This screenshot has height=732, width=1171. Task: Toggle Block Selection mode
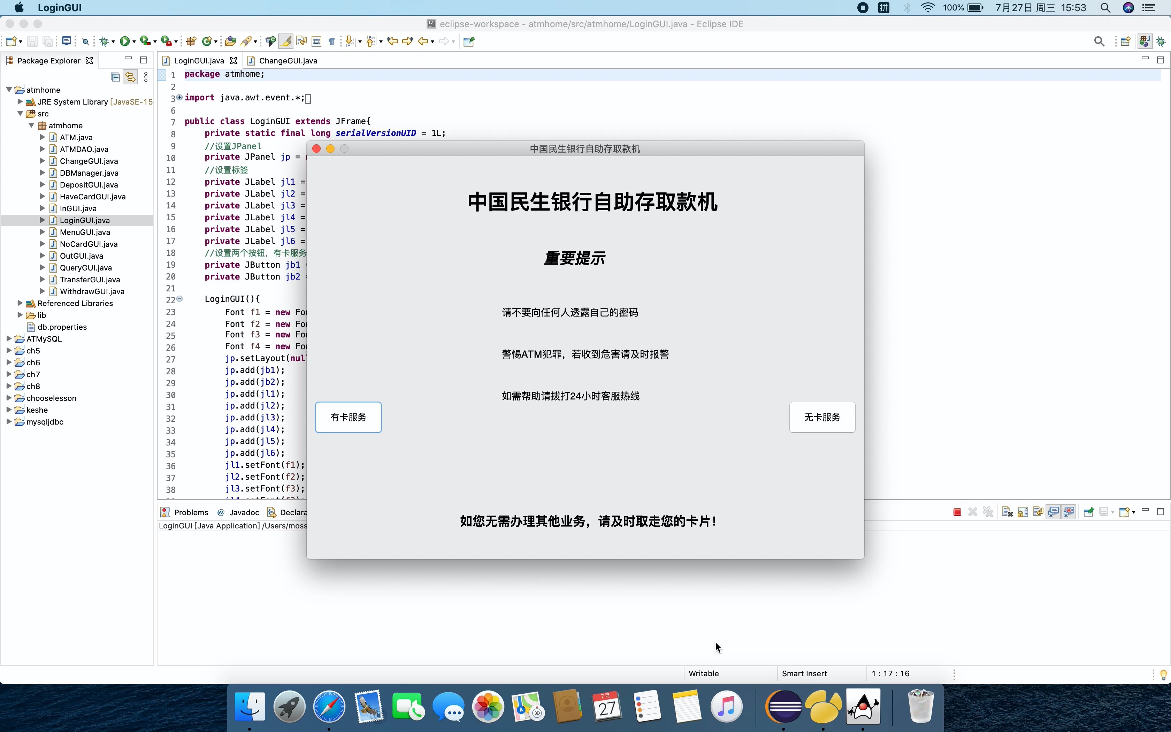click(x=316, y=41)
